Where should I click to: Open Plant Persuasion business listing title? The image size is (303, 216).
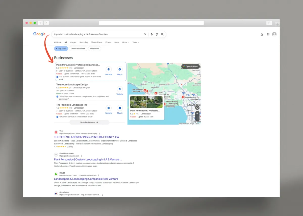pyautogui.click(x=78, y=65)
